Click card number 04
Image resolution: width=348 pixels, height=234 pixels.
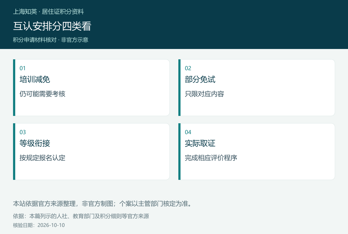[x=188, y=132]
